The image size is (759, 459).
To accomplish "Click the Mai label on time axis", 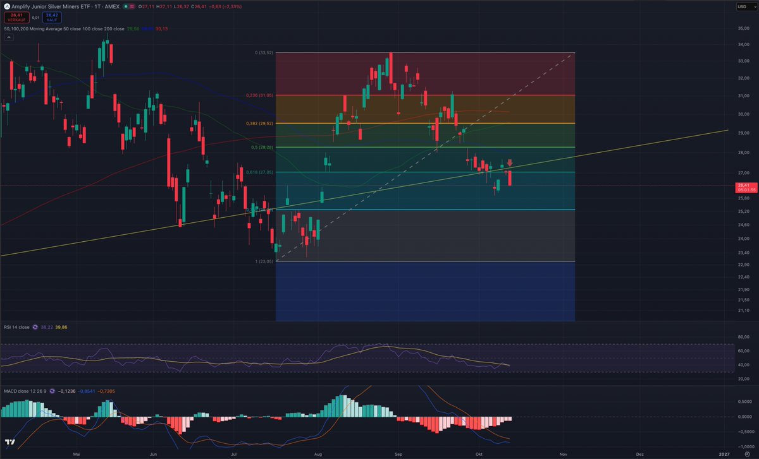I will point(77,453).
